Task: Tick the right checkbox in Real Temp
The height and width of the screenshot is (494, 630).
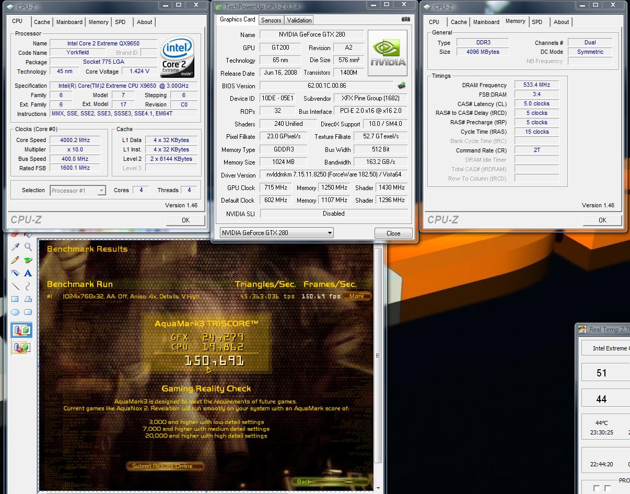Action: [608, 488]
